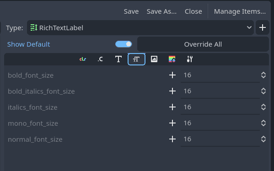This screenshot has width=274, height=171.
Task: Toggle the Show Default switch off
Action: (x=124, y=44)
